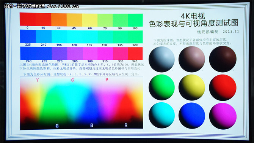This screenshot has width=254, height=143.
Task: Pick the cyan sphere
Action: click(x=161, y=115)
